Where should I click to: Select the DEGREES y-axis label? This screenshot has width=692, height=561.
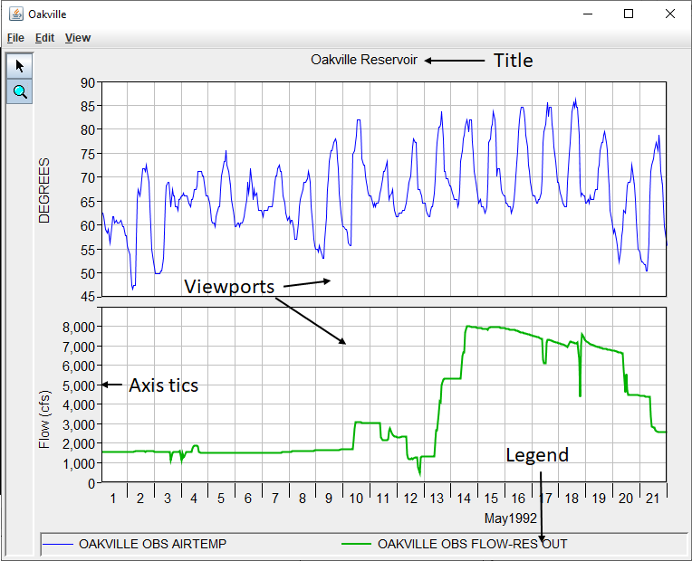[x=43, y=190]
